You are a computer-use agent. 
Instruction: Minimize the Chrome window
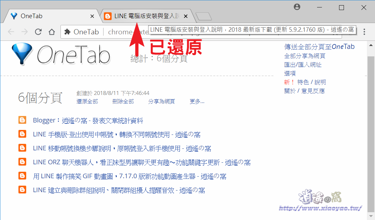click(x=319, y=7)
